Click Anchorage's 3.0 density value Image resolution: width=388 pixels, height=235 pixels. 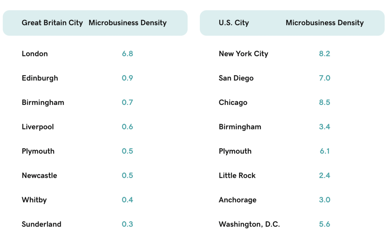point(325,200)
